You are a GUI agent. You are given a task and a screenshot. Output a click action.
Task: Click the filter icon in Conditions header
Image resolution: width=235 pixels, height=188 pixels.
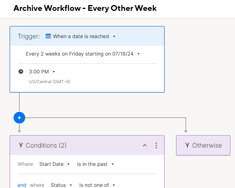21,145
